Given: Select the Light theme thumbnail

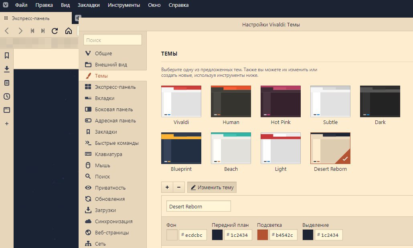Looking at the screenshot, I should (281, 148).
